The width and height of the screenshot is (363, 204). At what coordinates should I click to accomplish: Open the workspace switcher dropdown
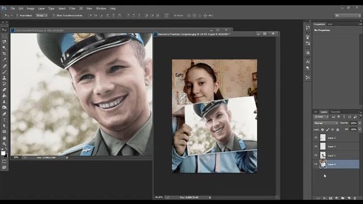click(x=348, y=15)
